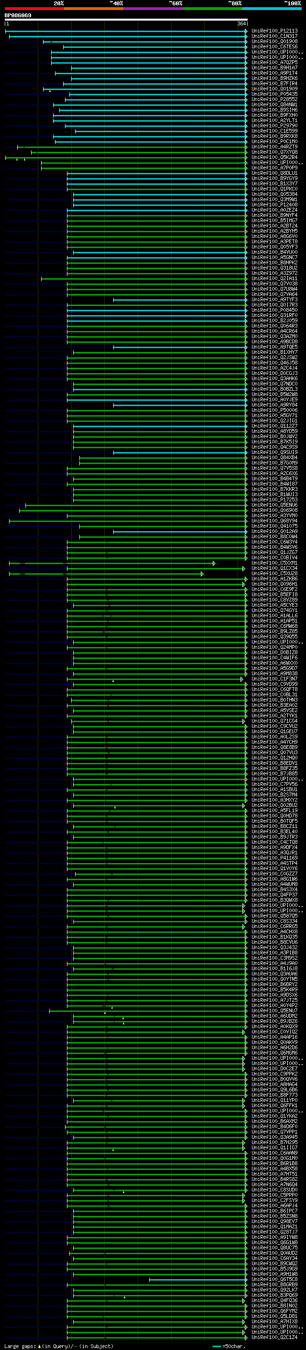
Task: Click the red 20% identity legend segment
Action: click(34, 9)
